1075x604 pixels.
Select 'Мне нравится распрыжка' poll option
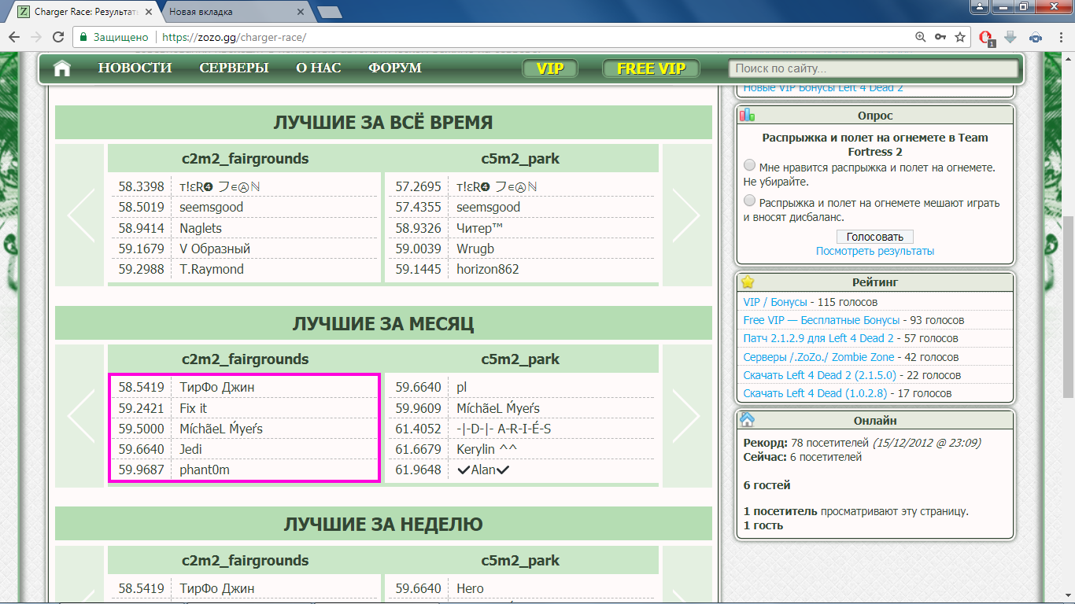(x=749, y=167)
